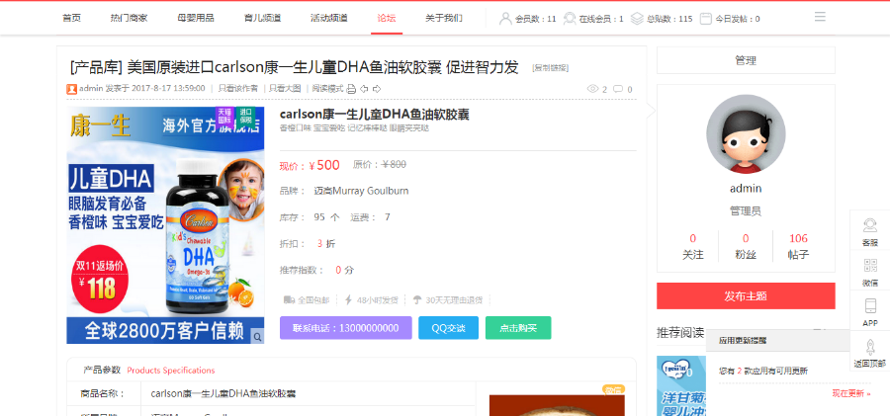Click the 48小时发货 lightning icon

point(348,299)
